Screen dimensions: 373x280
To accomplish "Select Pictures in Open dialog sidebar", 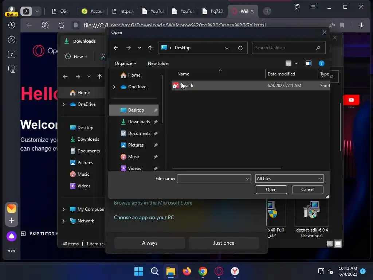I will pos(136,145).
